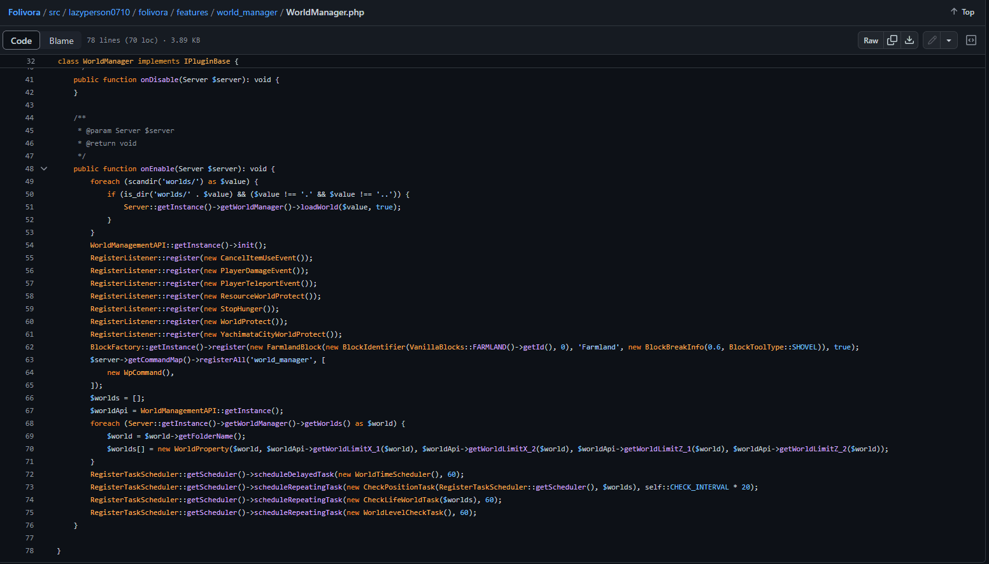Click the sticky class WorldManager header line
Screen dimensions: 989x564
pos(148,61)
